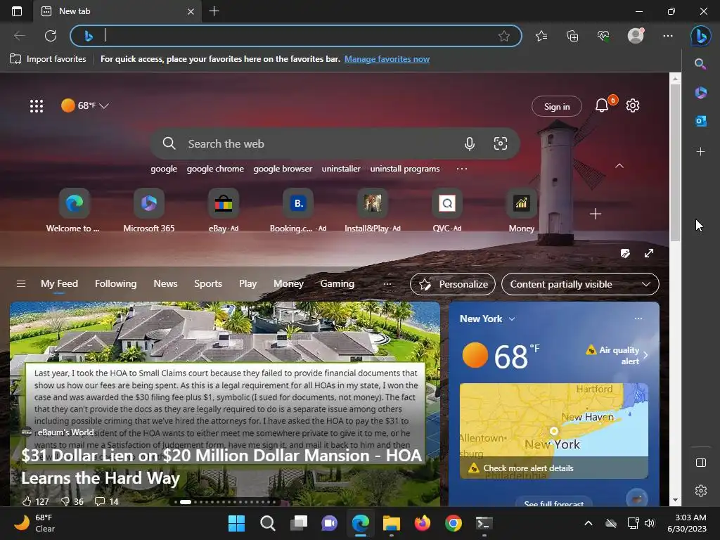Open a new browser tab
Viewport: 720px width, 540px height.
pos(214,11)
